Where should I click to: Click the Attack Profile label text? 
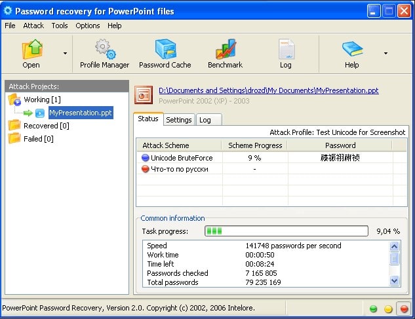338,132
